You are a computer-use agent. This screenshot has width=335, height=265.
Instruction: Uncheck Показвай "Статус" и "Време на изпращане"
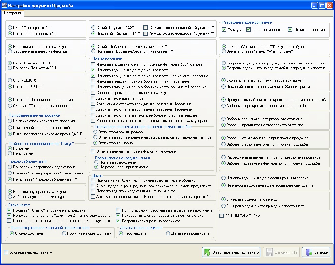[x=9, y=210]
